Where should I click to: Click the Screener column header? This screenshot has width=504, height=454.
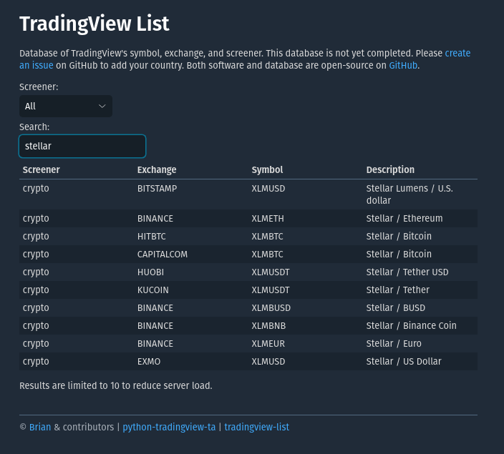coord(41,169)
